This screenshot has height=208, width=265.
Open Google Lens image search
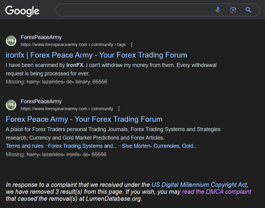click(233, 10)
